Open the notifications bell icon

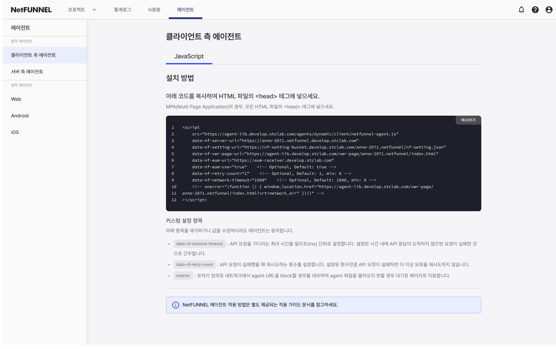coord(521,10)
